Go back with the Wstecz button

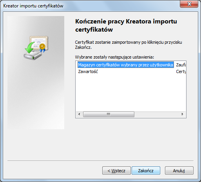point(116,170)
